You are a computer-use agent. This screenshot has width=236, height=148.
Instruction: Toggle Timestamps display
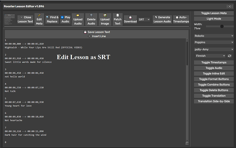pyautogui.click(x=214, y=62)
